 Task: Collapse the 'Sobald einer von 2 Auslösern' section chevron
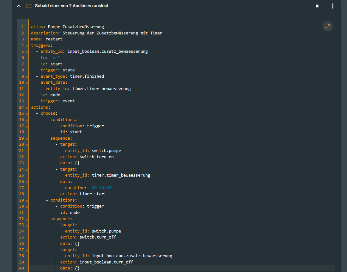[x=19, y=6]
